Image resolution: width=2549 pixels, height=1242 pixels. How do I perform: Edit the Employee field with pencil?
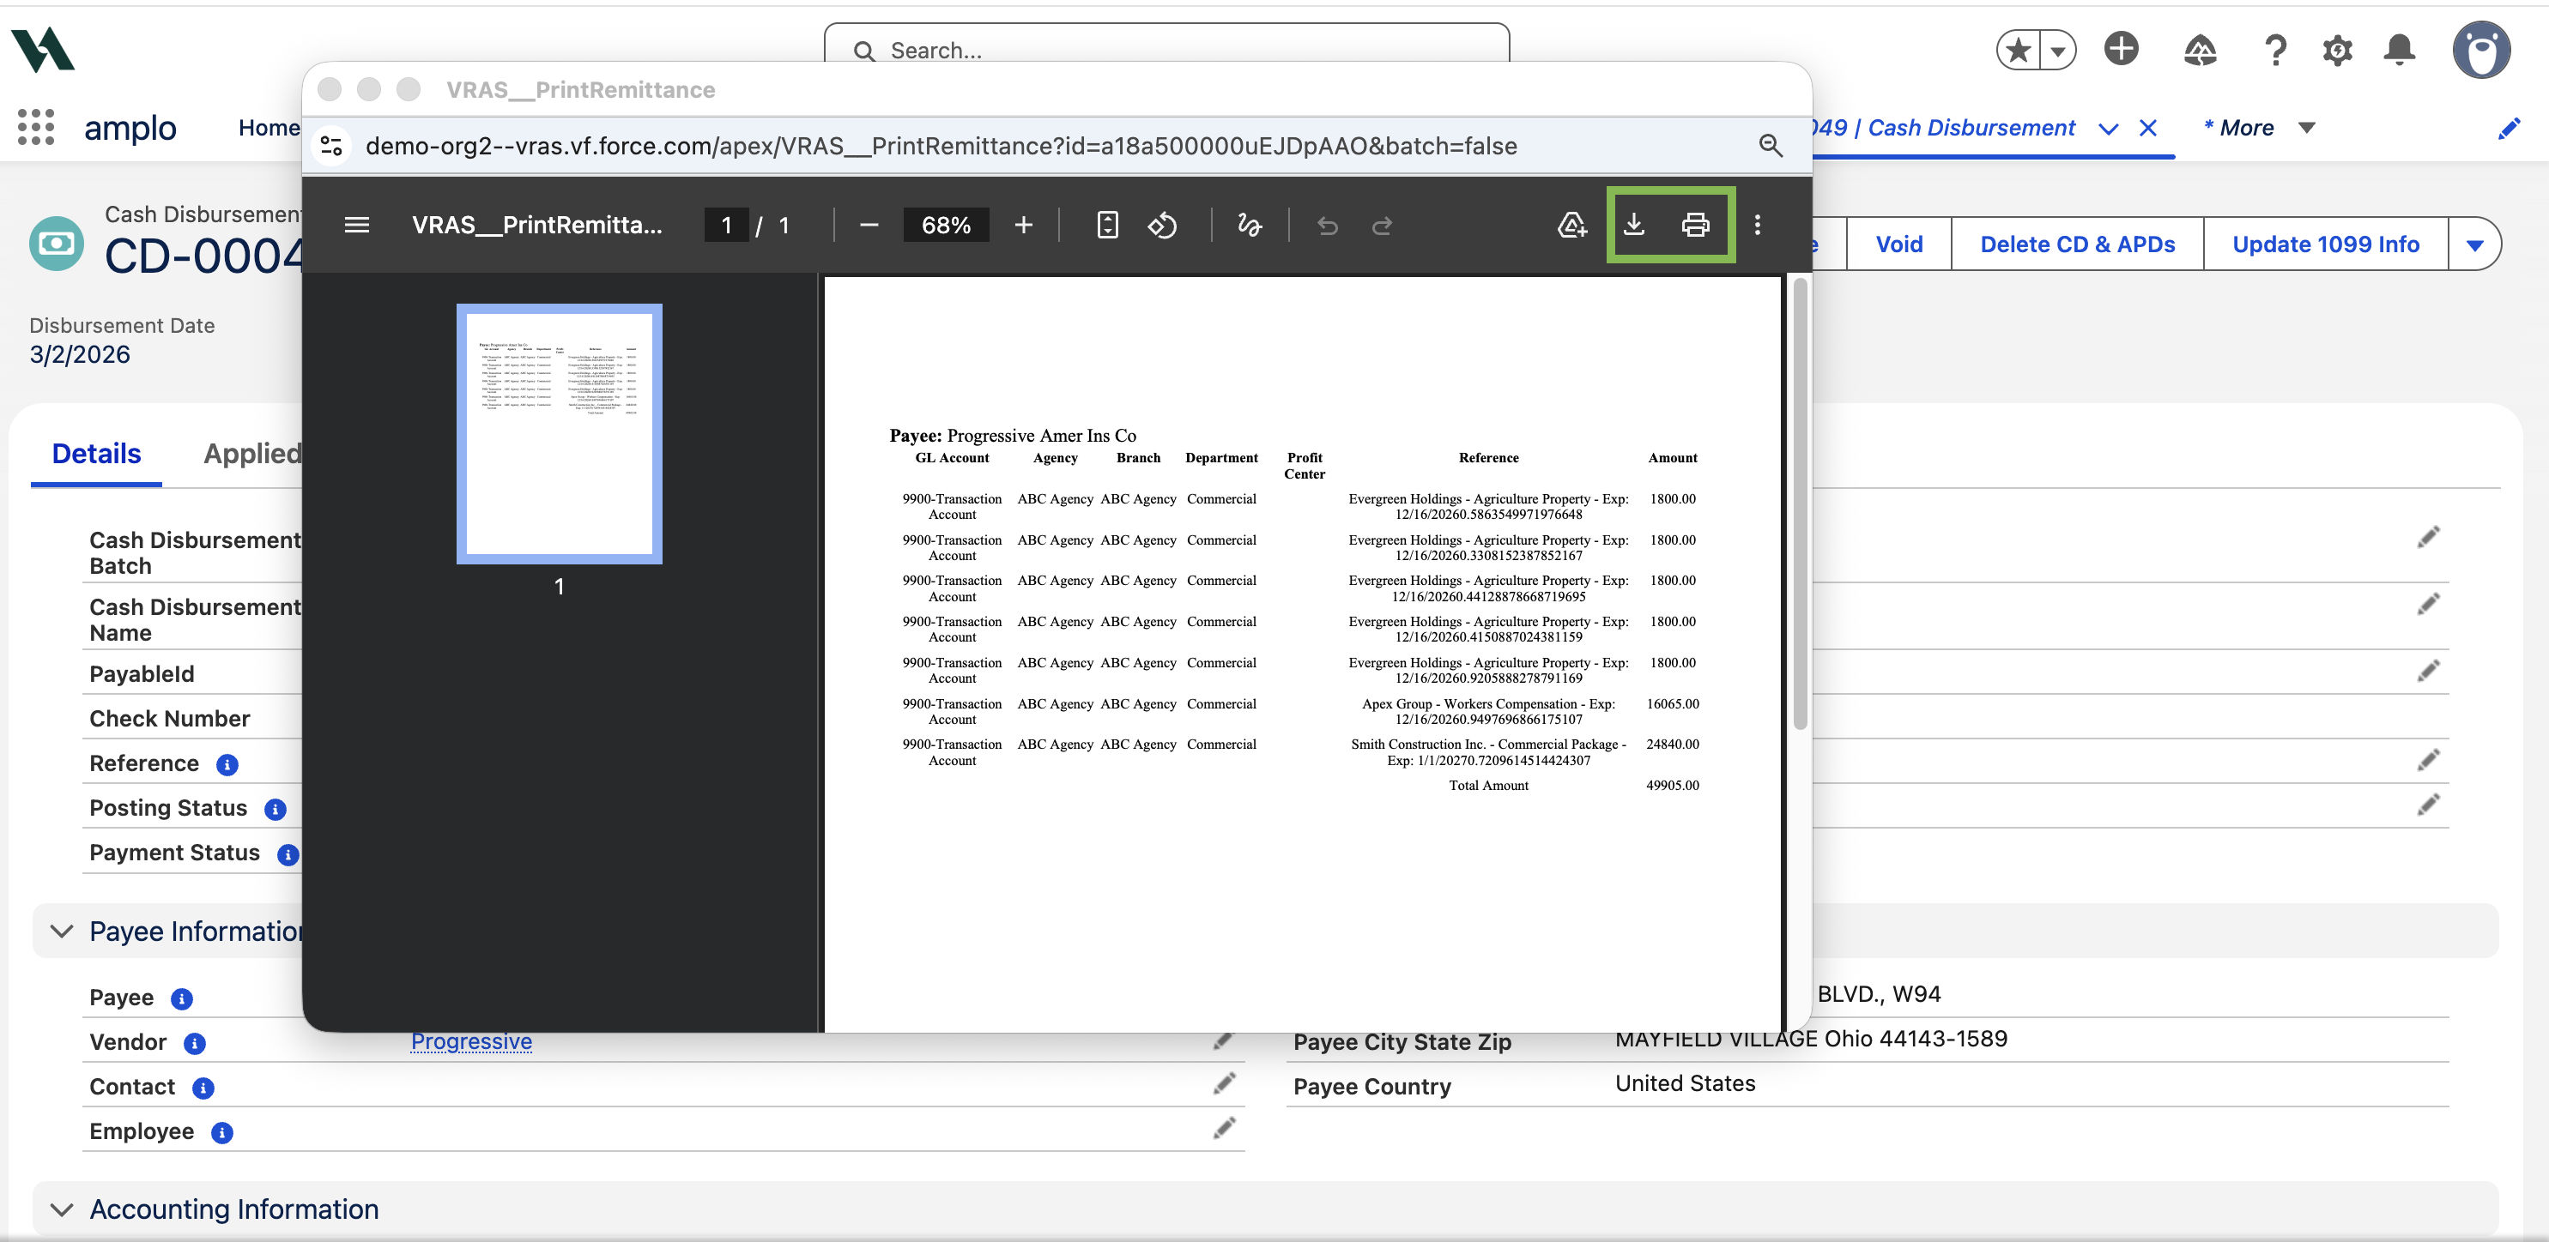pyautogui.click(x=1224, y=1130)
